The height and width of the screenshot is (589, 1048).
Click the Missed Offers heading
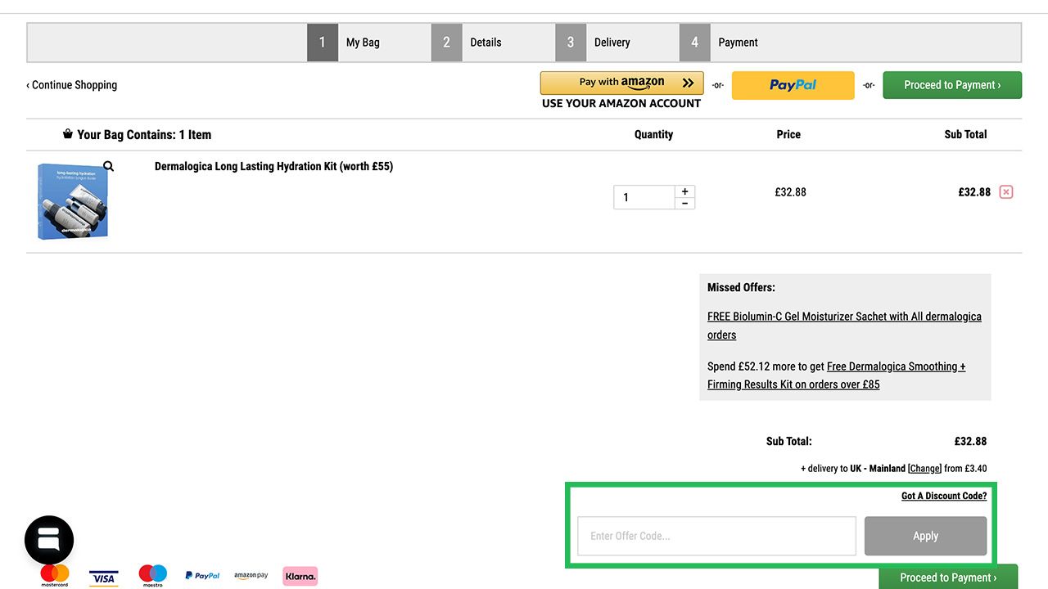[x=741, y=287]
